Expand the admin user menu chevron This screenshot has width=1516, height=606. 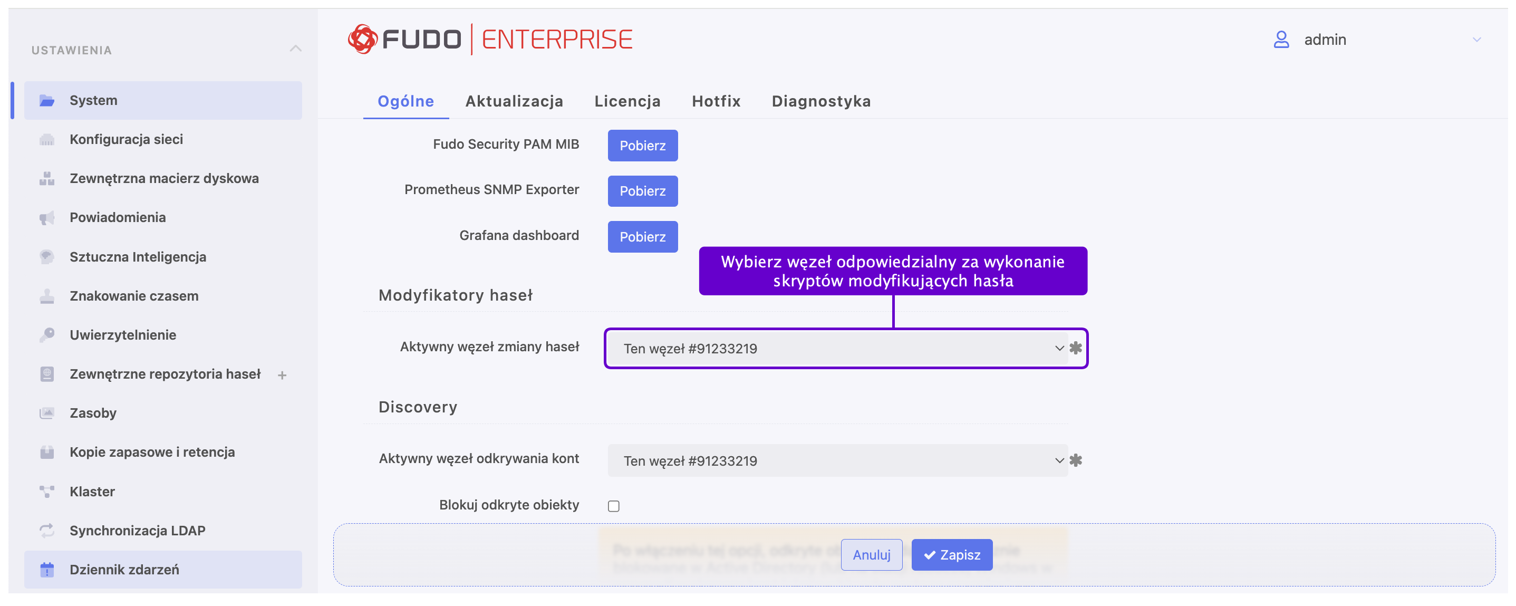[x=1476, y=40]
